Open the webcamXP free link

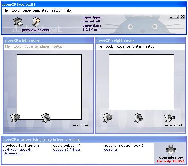point(67,150)
